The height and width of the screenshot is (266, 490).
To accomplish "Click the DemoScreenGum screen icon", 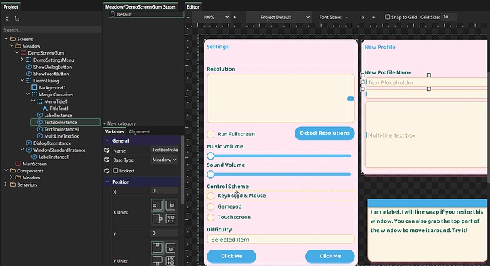I will pyautogui.click(x=23, y=53).
